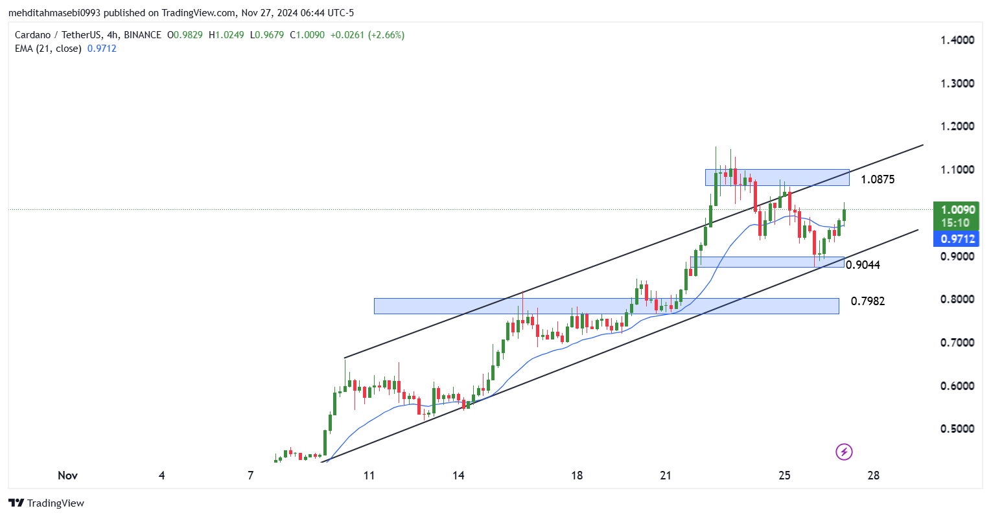The image size is (991, 517).
Task: Click the date label 21 on time axis
Action: point(666,476)
